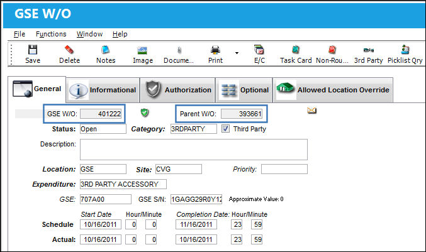Click the Schedule start minute field
This screenshot has height=252, width=426.
151,224
